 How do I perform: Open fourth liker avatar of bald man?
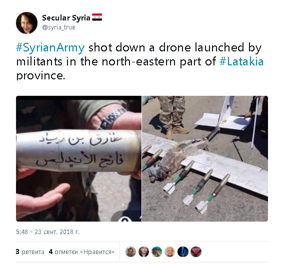point(170,252)
